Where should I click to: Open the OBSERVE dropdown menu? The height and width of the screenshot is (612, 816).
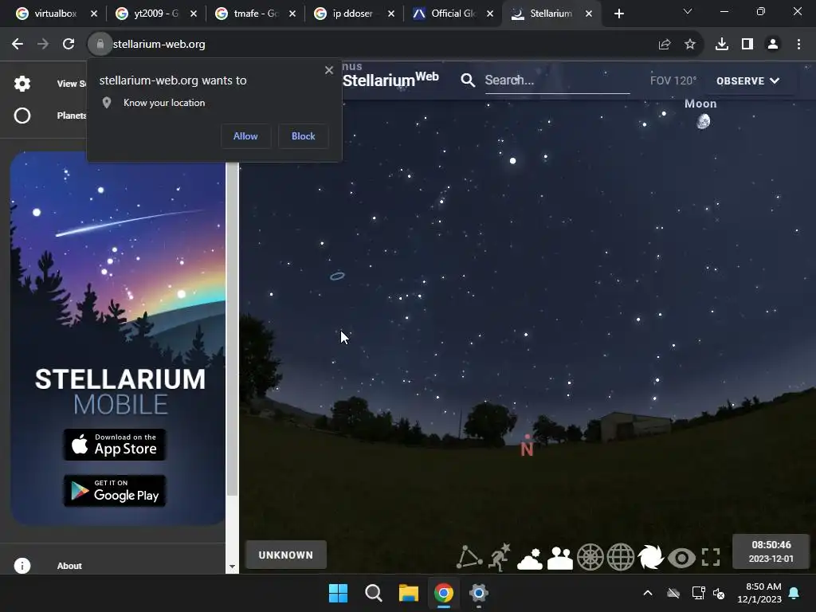tap(747, 80)
